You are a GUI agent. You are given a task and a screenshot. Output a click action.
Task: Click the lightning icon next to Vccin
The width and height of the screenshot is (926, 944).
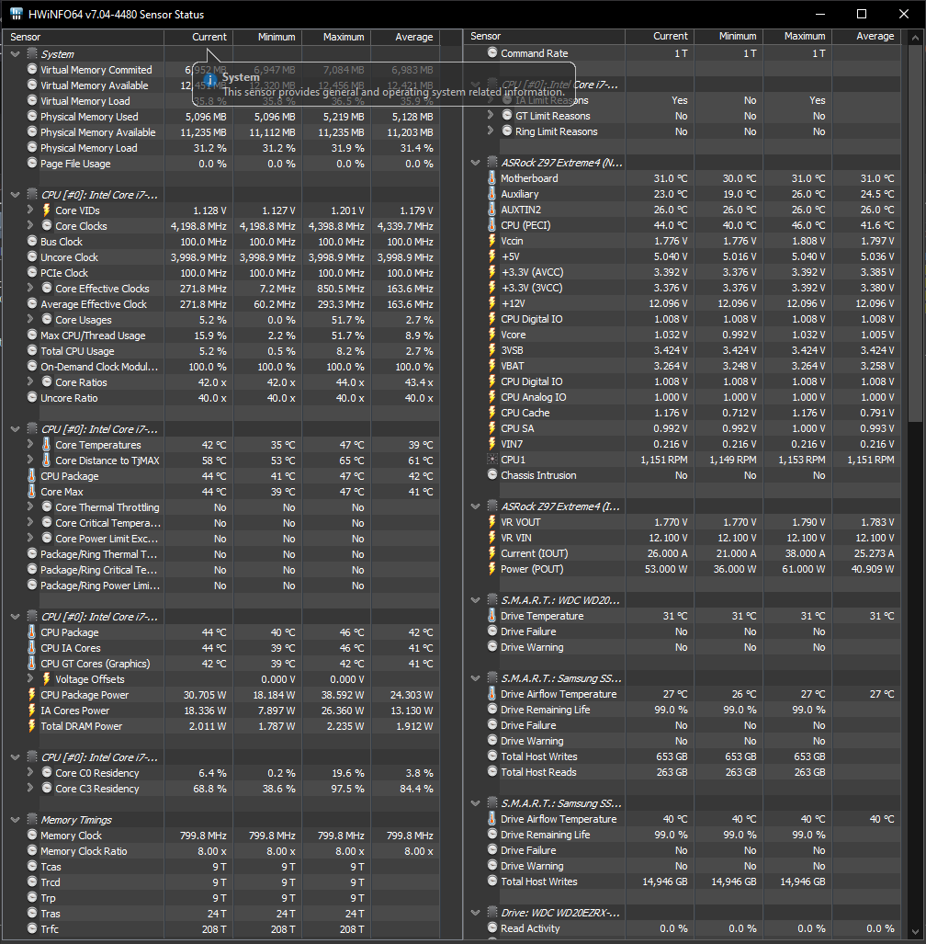coord(492,241)
